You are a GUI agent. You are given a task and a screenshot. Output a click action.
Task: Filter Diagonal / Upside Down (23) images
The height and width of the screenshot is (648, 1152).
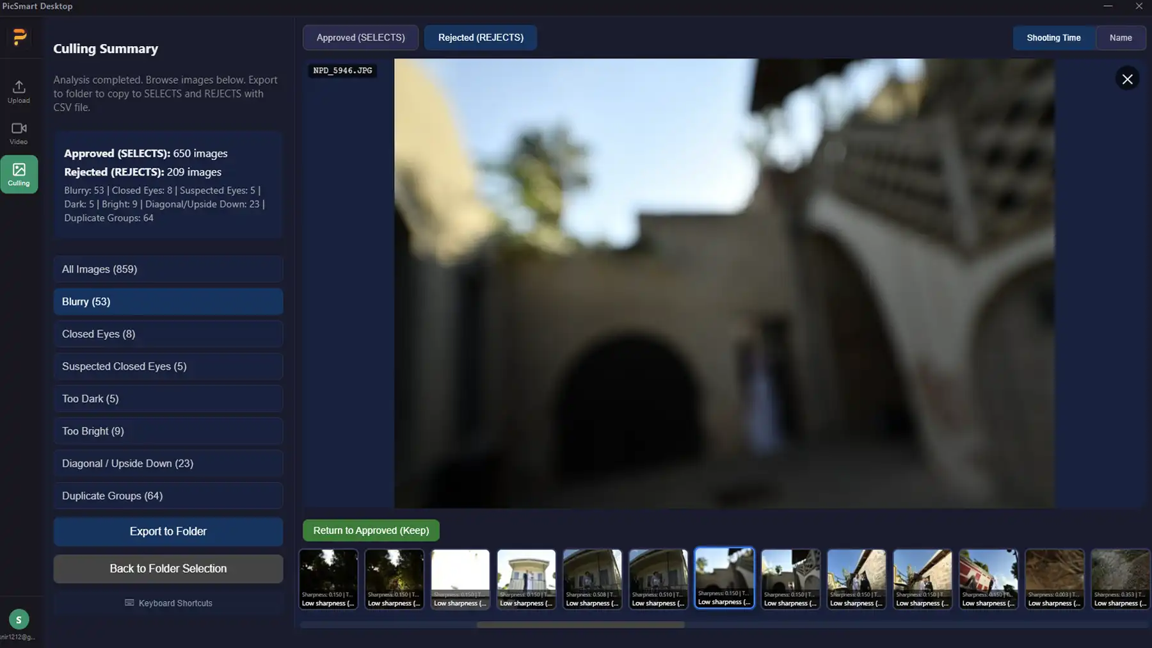click(x=168, y=464)
